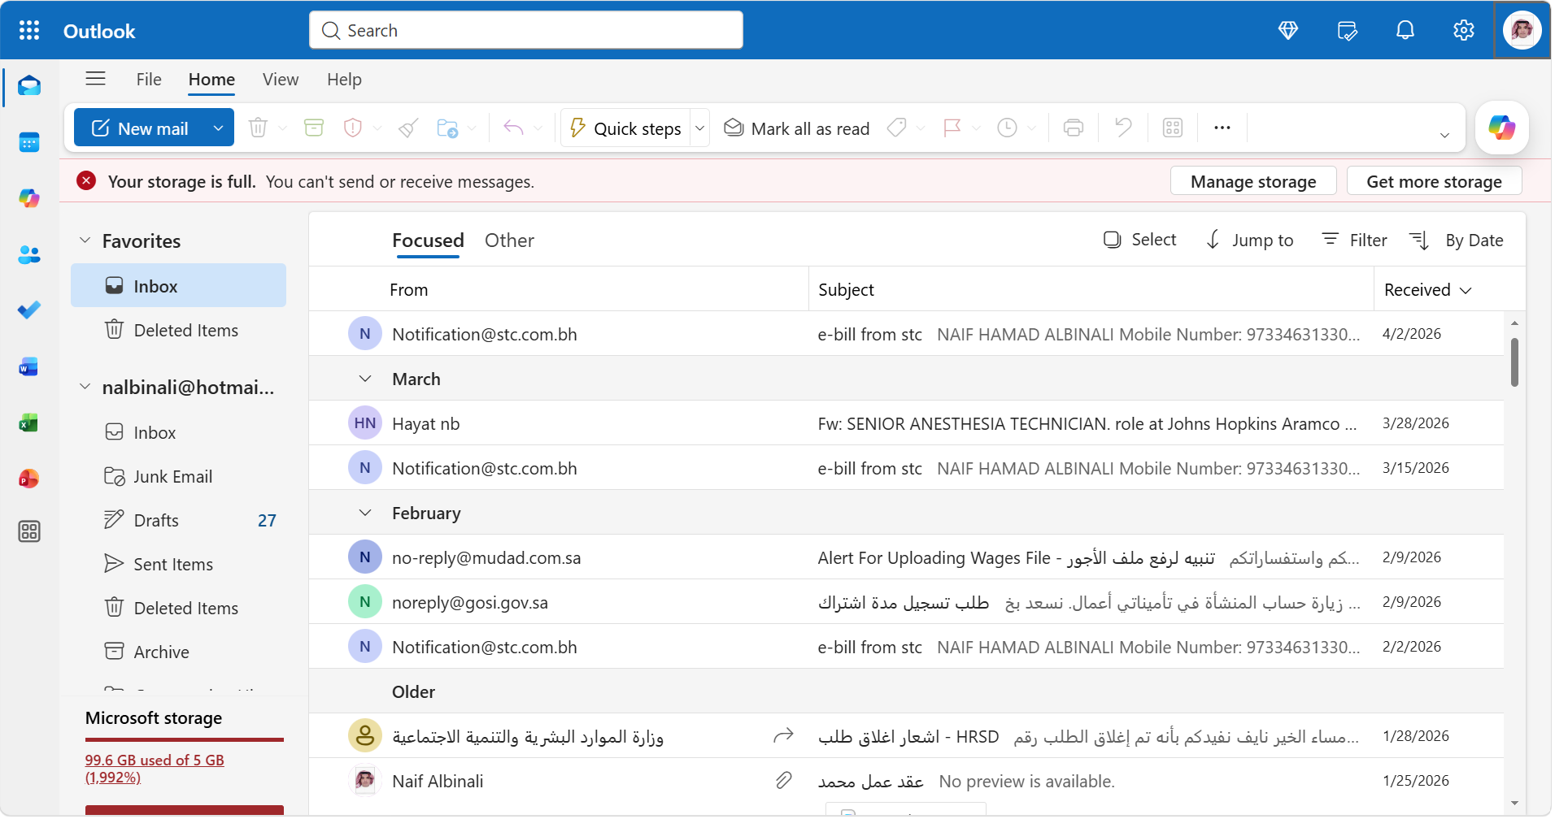Click Microsoft storage usage bar

(x=185, y=739)
